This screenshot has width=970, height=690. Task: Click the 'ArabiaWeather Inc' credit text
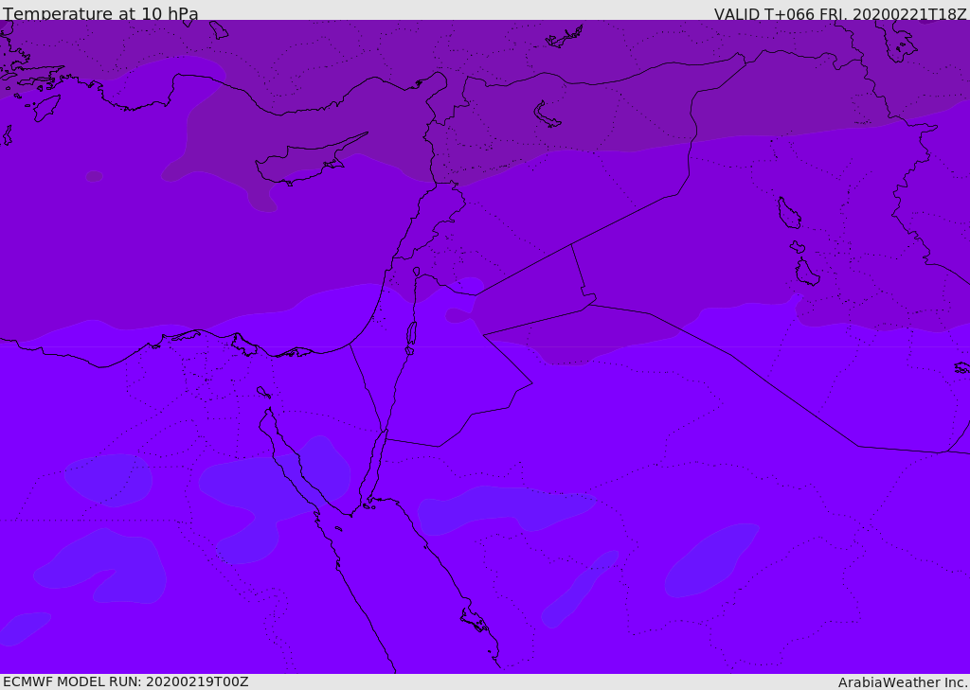point(902,682)
